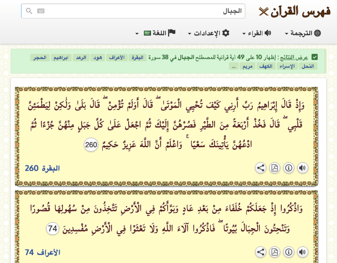Image resolution: width=337 pixels, height=263 pixels.
Task: Select the الكهف surah filter tag
Action: (265, 66)
